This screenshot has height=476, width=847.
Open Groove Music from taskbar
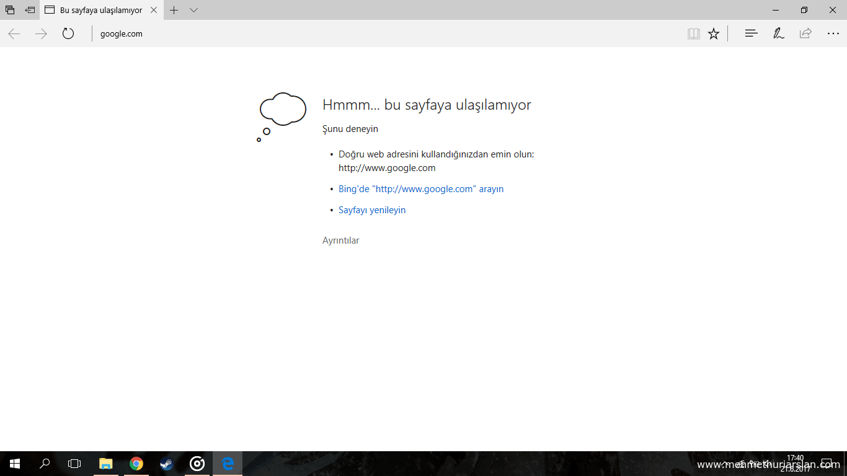(x=197, y=464)
